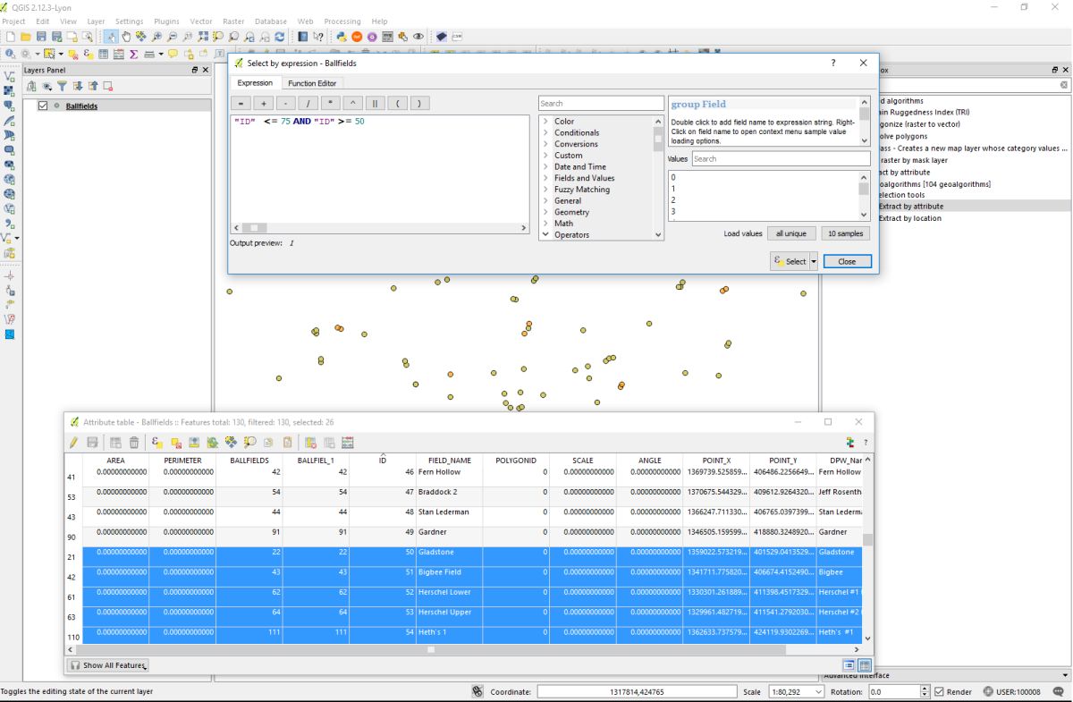Click the Select button in expression dialog
Screen dimensions: 1073x702
tap(790, 261)
